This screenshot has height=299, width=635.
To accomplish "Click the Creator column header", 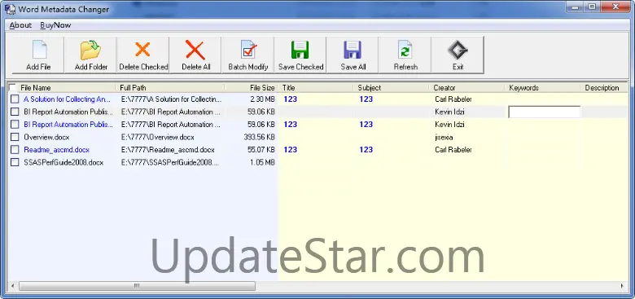I will [x=467, y=87].
